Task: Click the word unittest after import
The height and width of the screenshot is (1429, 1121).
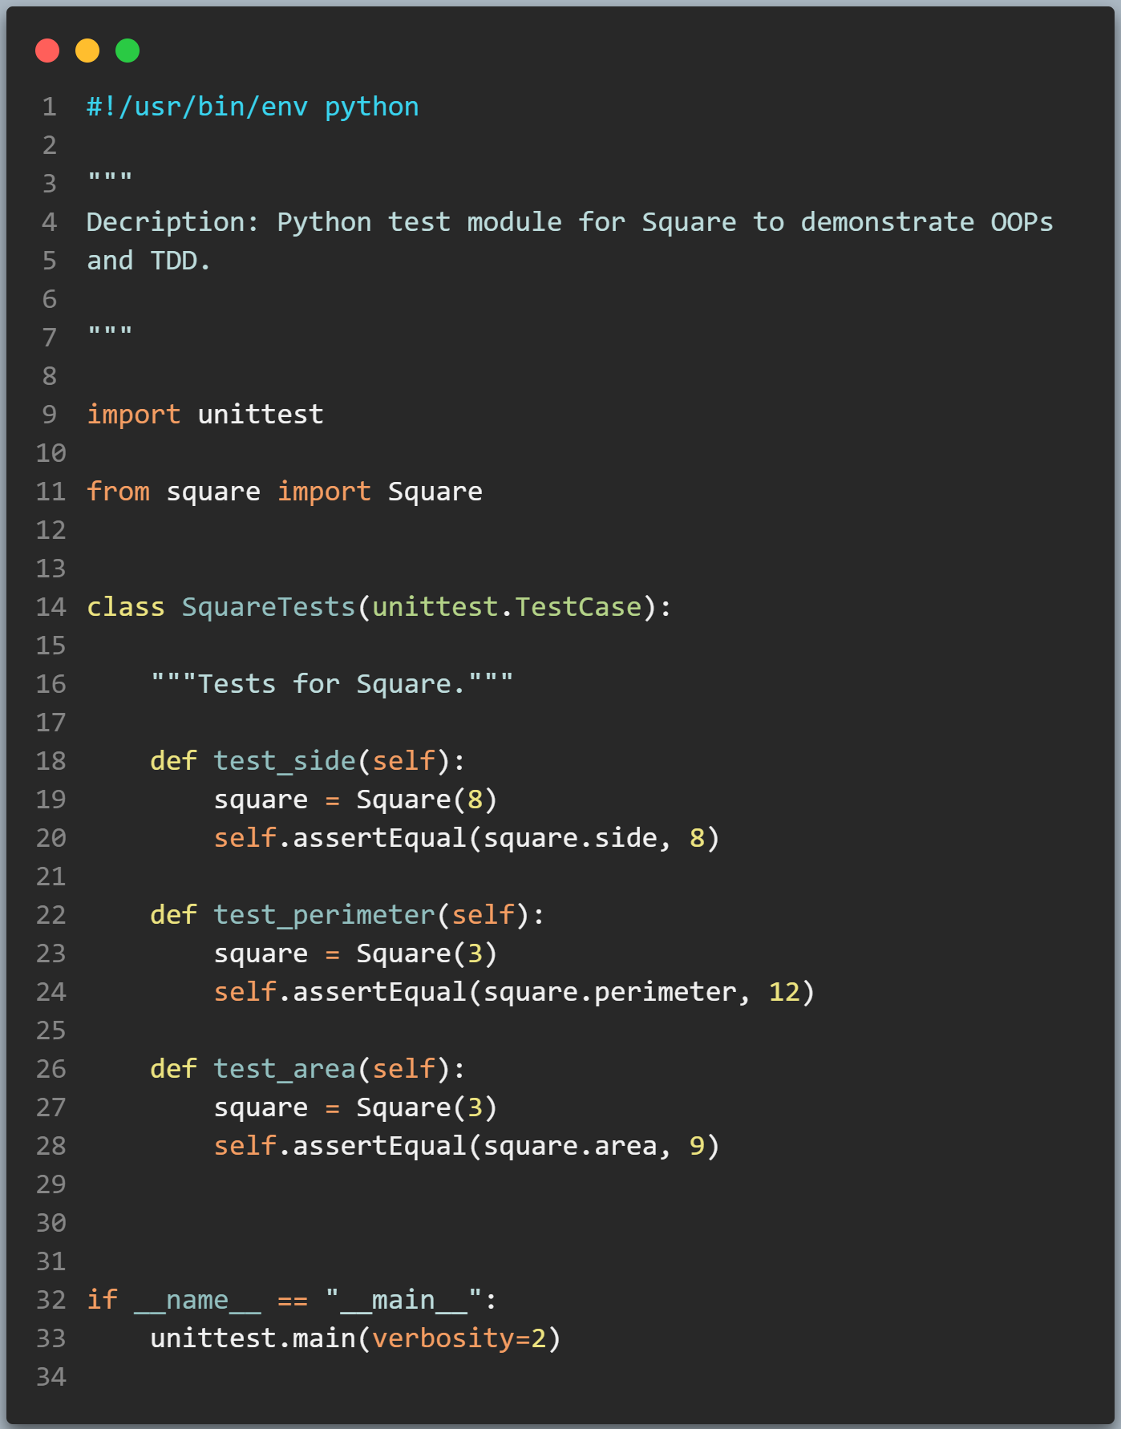Action: 261,415
